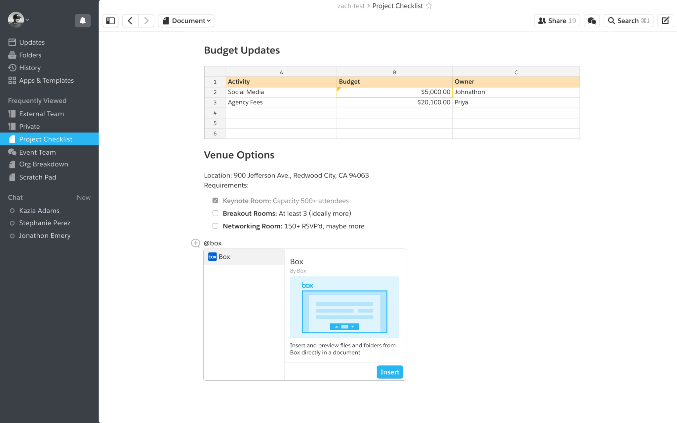Click zach-test breadcrumb link
Viewport: 677px width, 423px height.
351,6
